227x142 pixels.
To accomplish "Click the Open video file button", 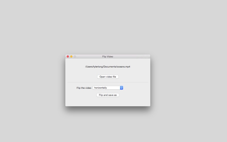I will point(108,77).
